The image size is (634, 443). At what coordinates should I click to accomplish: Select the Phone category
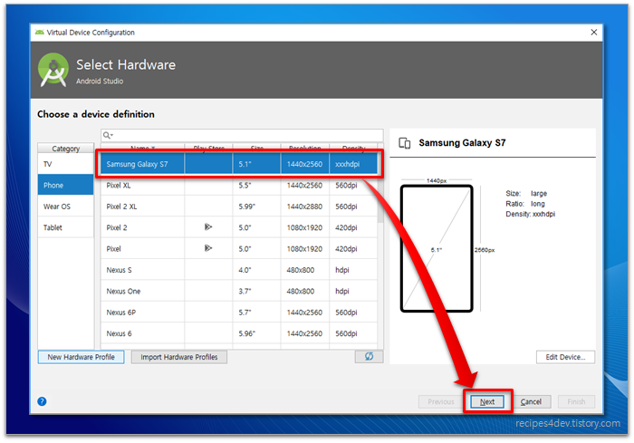(65, 185)
